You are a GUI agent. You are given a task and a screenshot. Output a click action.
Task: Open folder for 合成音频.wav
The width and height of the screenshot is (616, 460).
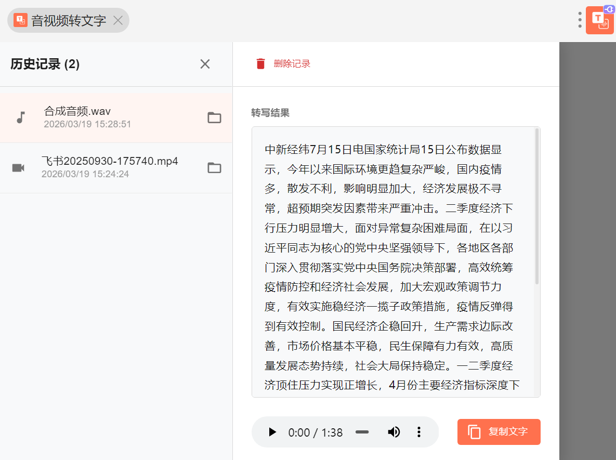click(214, 117)
